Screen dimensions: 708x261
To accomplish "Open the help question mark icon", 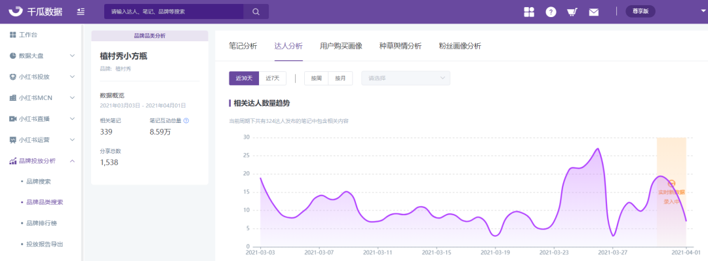I will point(551,12).
